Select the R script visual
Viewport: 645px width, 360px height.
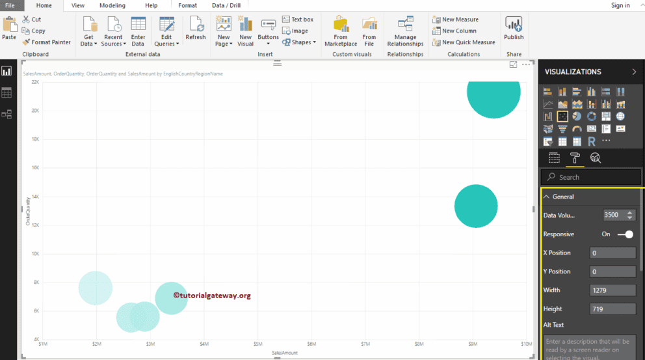click(592, 142)
